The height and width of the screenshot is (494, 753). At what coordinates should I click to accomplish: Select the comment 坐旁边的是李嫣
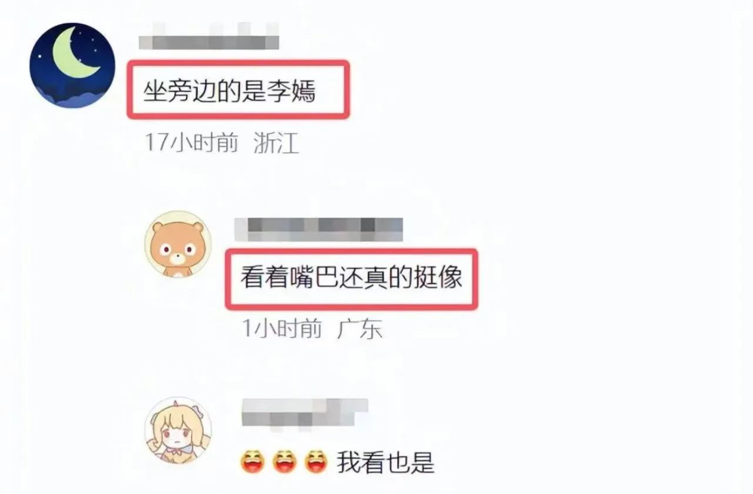[x=230, y=92]
